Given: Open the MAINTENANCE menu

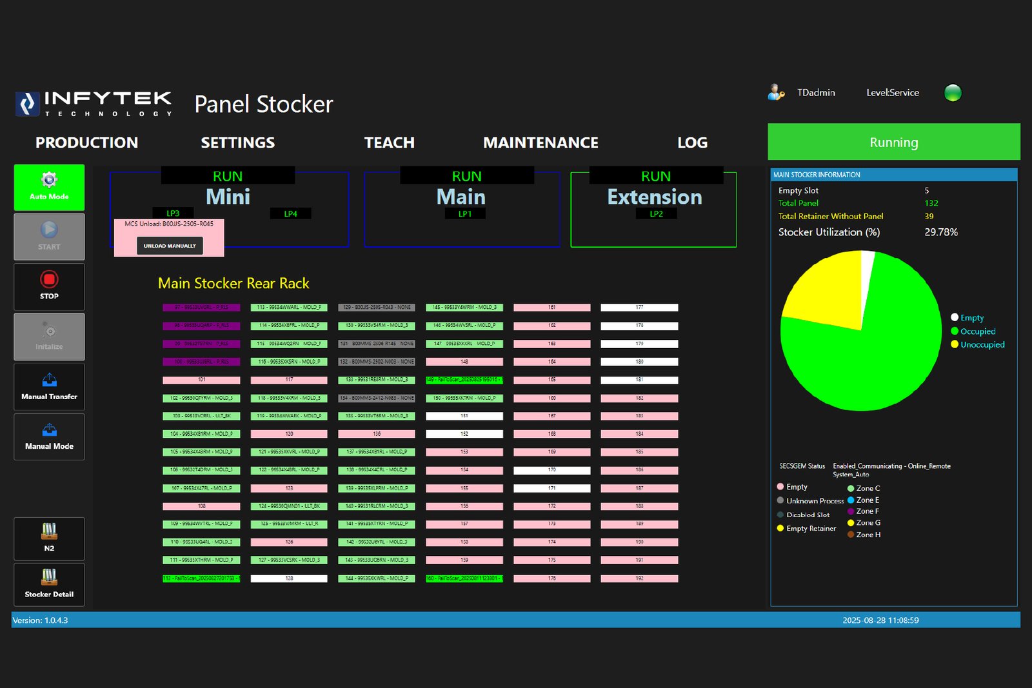Looking at the screenshot, I should (x=541, y=143).
